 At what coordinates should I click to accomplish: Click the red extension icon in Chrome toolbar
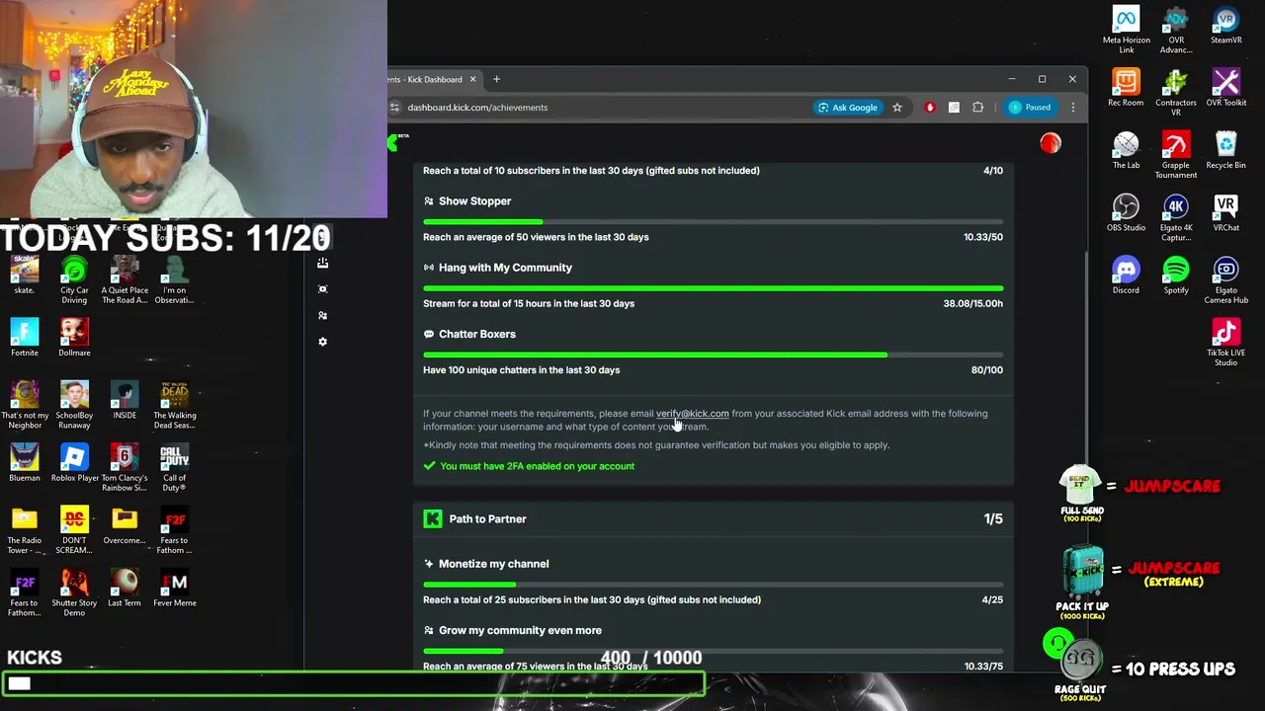(x=929, y=107)
